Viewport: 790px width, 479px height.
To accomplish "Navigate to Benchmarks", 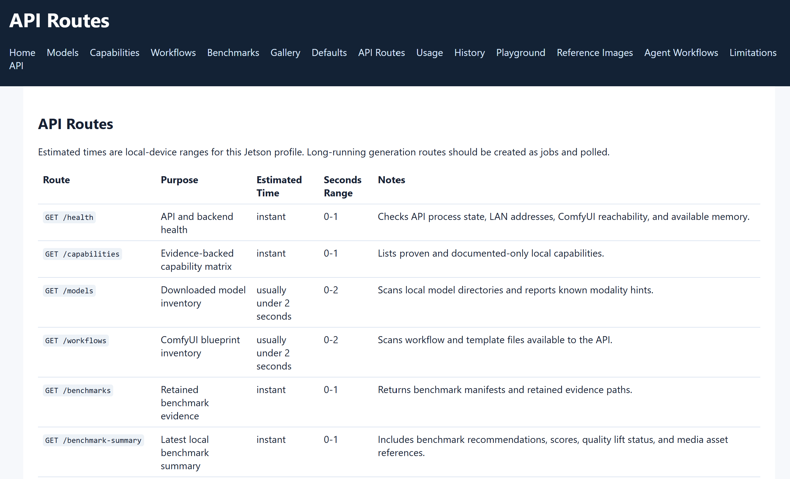I will (233, 53).
